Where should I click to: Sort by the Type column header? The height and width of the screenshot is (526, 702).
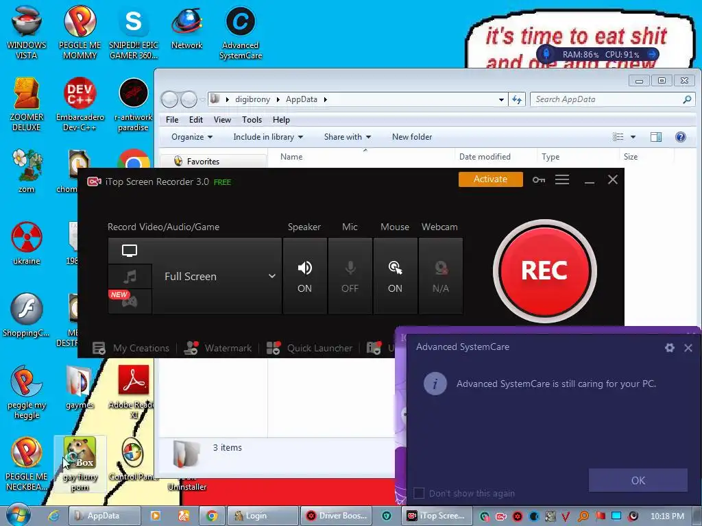click(550, 157)
